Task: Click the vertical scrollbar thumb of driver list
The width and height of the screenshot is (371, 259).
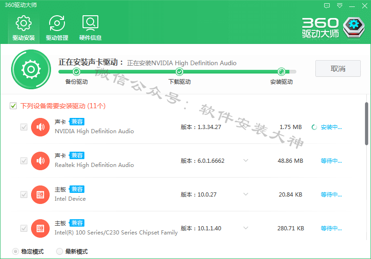Action: 366,123
